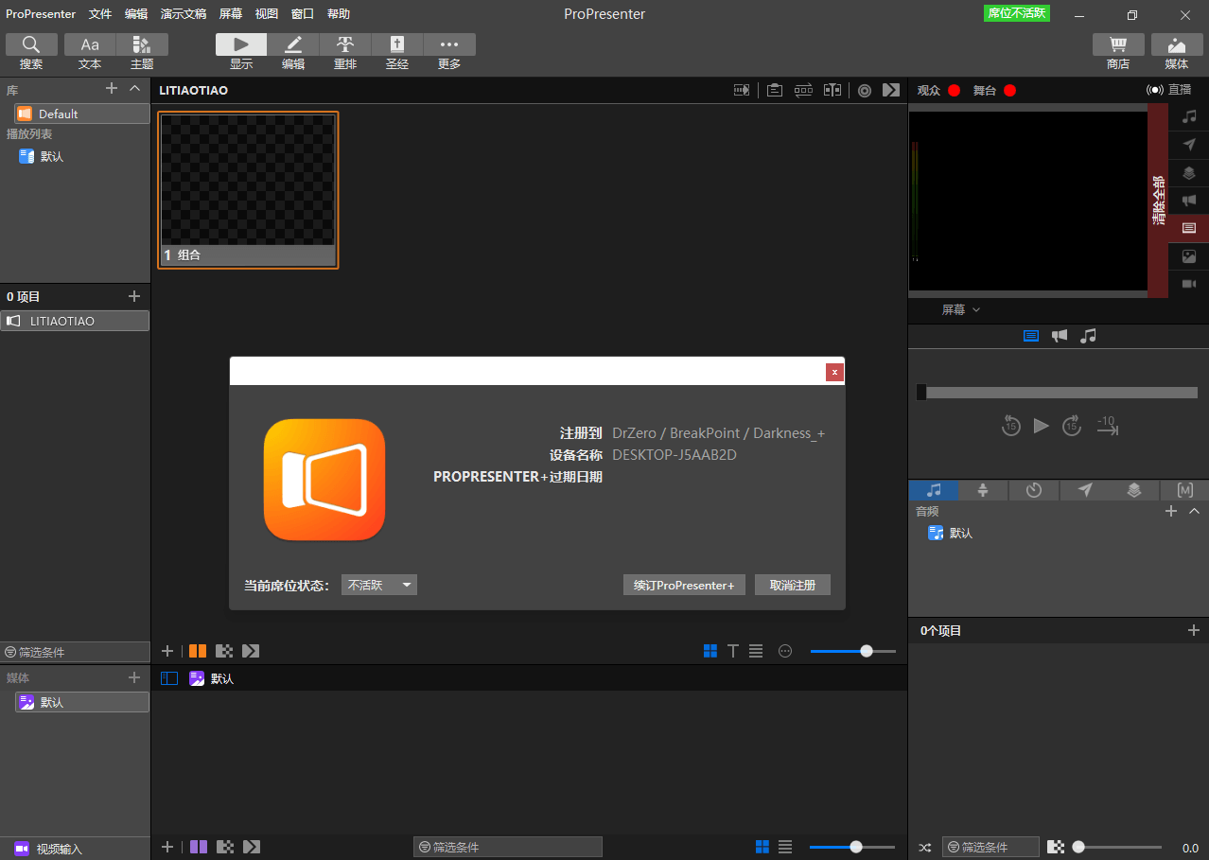This screenshot has height=860, width=1209.
Task: Open the 帮助 menu
Action: (x=339, y=14)
